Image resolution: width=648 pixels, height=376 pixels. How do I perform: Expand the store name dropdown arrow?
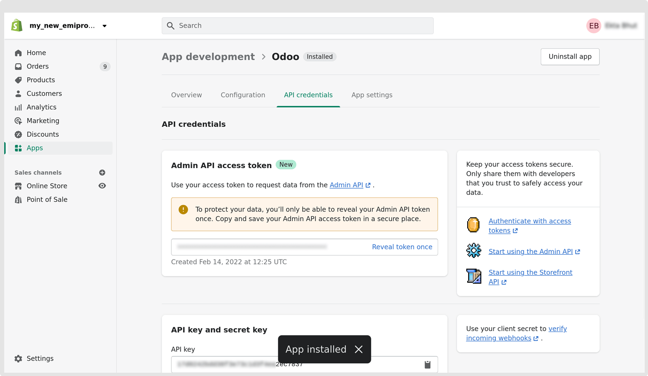tap(104, 26)
